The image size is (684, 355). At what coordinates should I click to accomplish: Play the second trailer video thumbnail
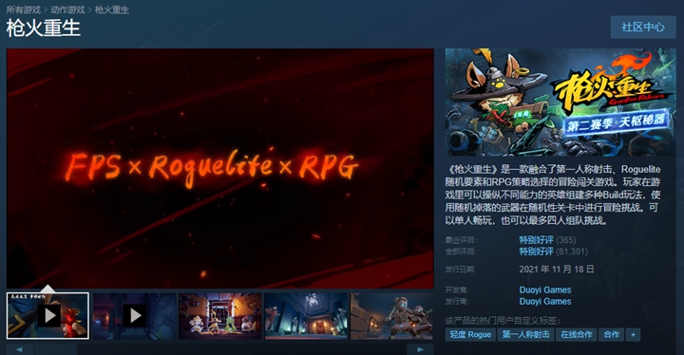pyautogui.click(x=135, y=316)
